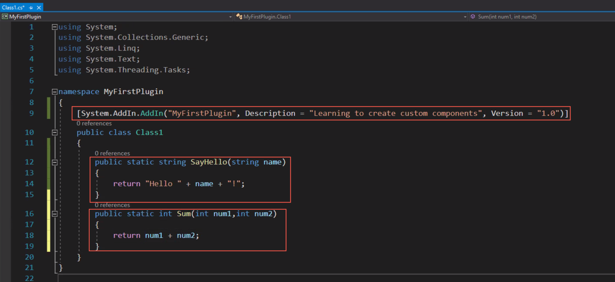Image resolution: width=615 pixels, height=282 pixels.
Task: Pin the Class1.cs tab with pushpin icon
Action: pyautogui.click(x=31, y=8)
